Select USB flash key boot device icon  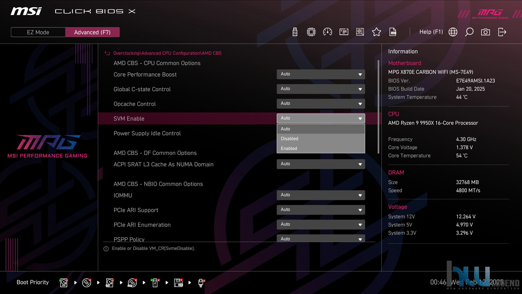[155, 283]
